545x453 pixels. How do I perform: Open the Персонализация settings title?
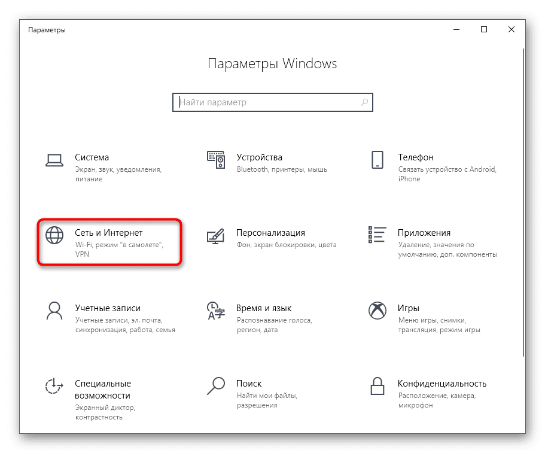(x=271, y=233)
